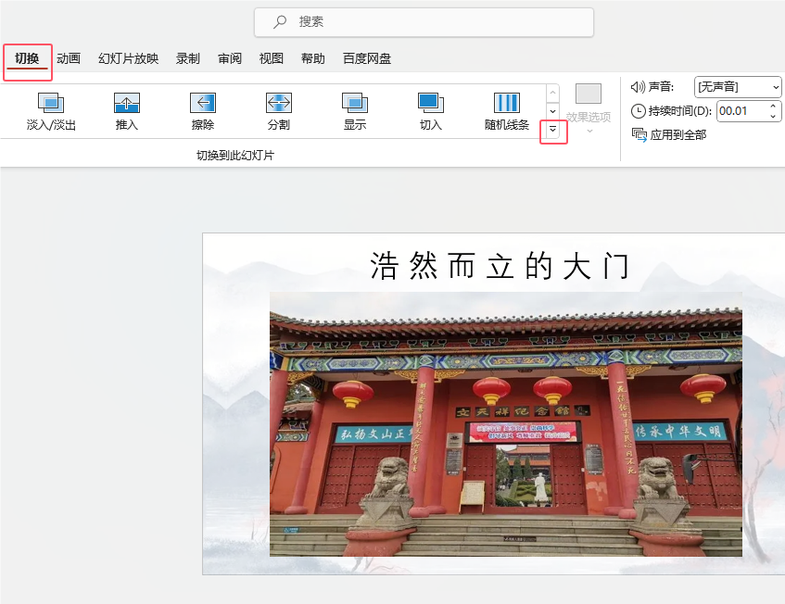
Task: Click the 应用到全部 apply to all button
Action: (x=669, y=134)
